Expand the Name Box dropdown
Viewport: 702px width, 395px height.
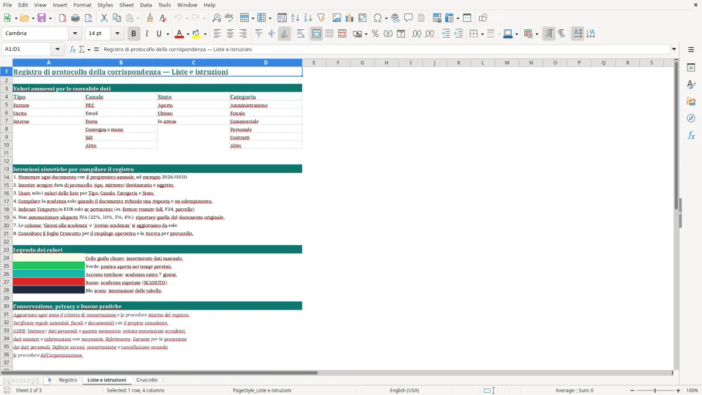[x=57, y=50]
